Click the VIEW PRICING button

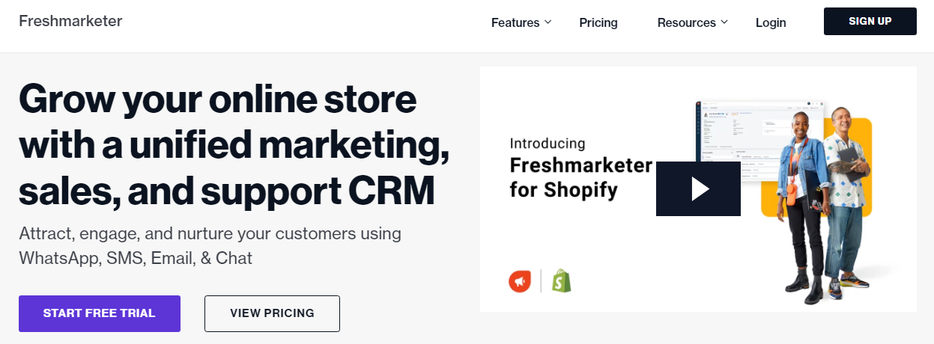[x=272, y=313]
